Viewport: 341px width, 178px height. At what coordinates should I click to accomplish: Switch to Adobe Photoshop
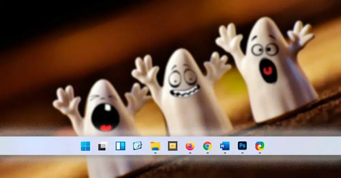[242, 146]
